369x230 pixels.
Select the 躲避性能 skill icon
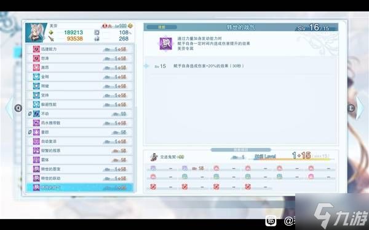pyautogui.click(x=36, y=104)
